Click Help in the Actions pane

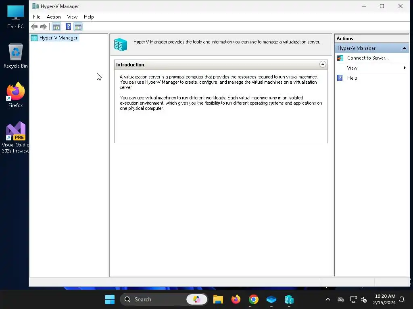pyautogui.click(x=352, y=78)
